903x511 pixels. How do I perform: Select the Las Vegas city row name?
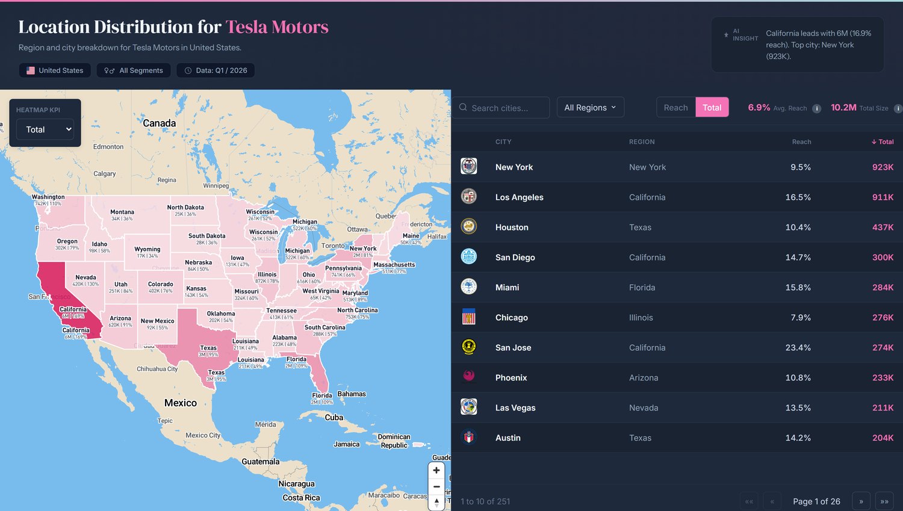pos(515,408)
